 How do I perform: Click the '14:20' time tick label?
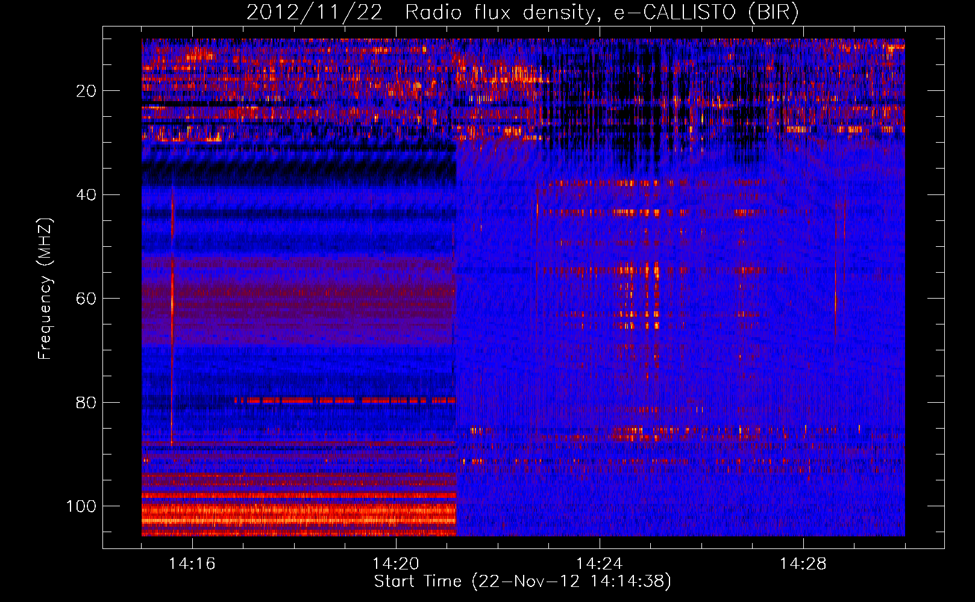396,564
